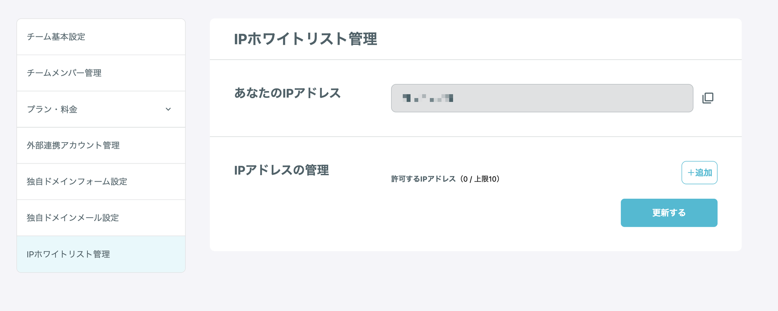Click the ＋追加 button

pos(699,173)
